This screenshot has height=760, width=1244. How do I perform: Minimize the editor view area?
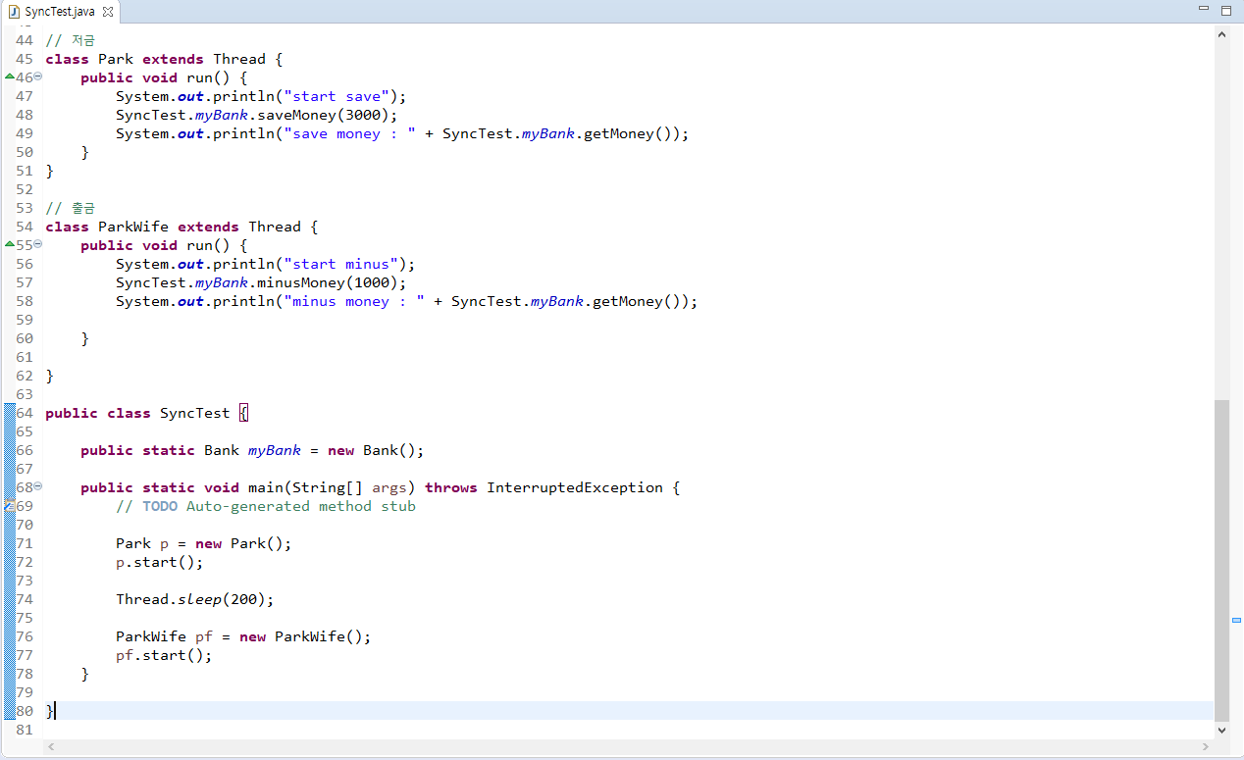[1204, 9]
